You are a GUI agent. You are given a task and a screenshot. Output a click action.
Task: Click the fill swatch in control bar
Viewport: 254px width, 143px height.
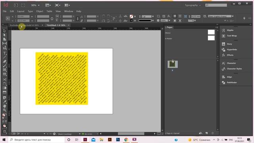tap(131, 16)
